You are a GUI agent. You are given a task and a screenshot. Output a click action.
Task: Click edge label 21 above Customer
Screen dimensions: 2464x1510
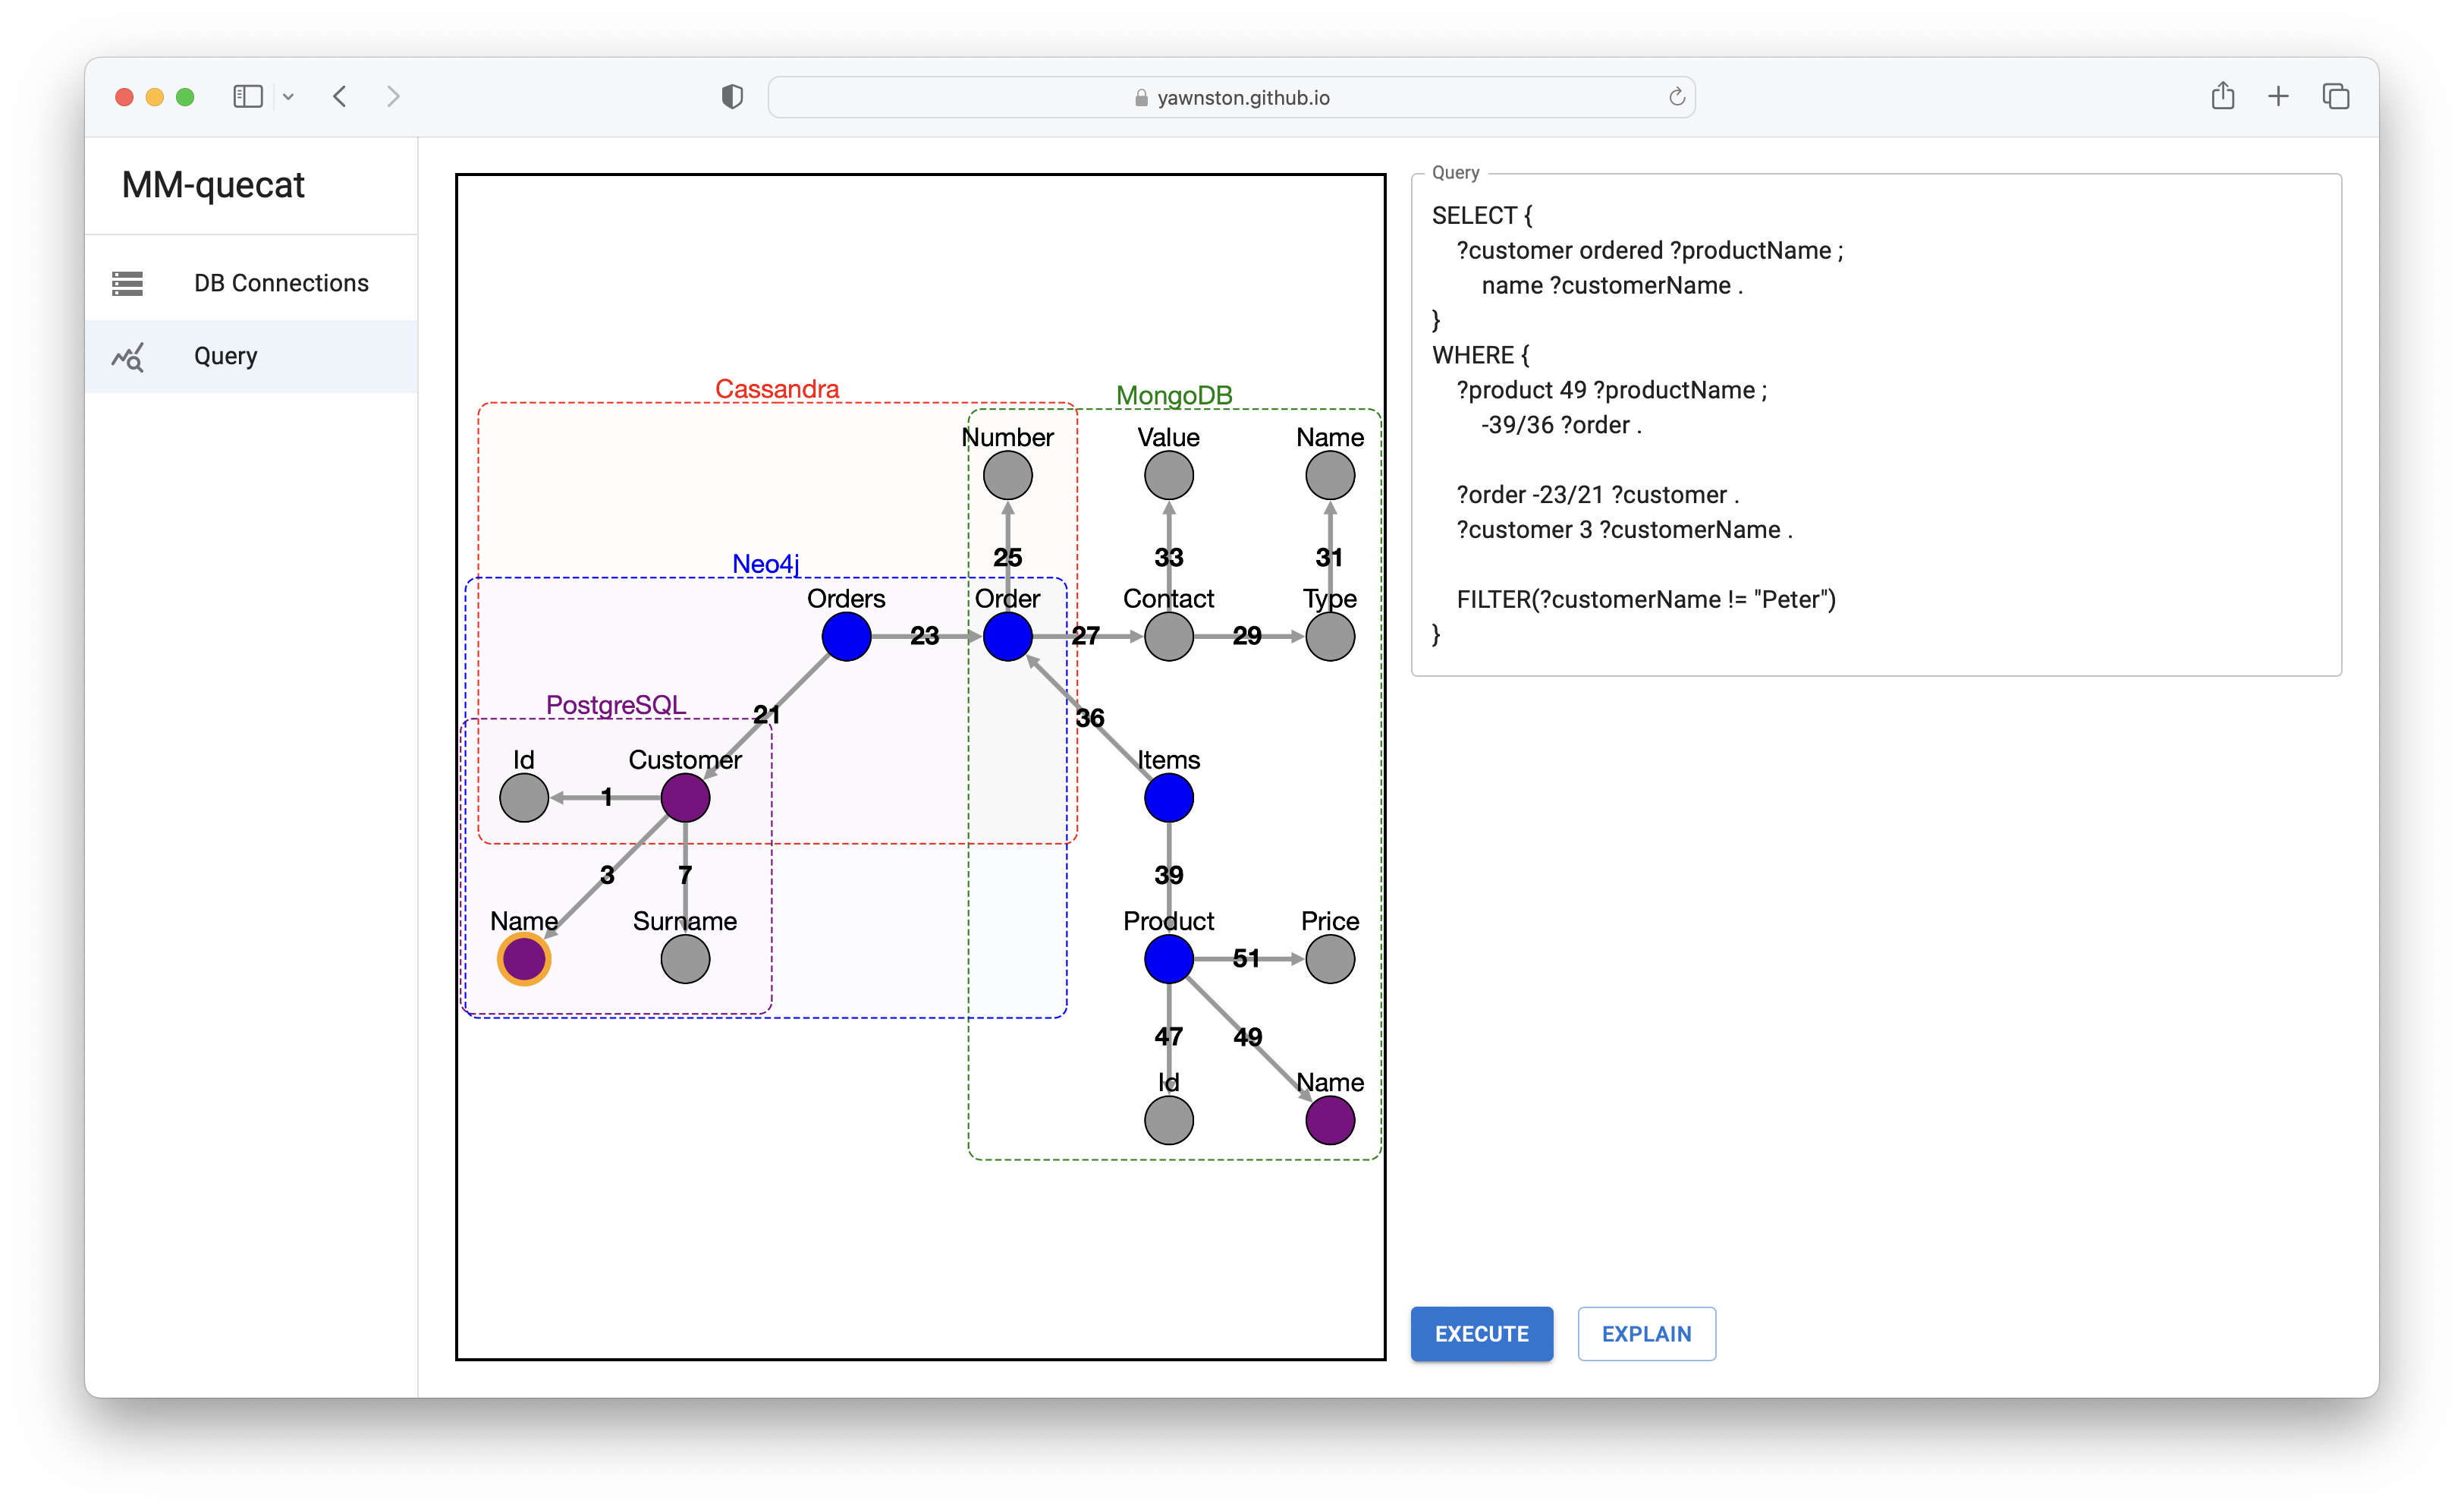pyautogui.click(x=766, y=715)
